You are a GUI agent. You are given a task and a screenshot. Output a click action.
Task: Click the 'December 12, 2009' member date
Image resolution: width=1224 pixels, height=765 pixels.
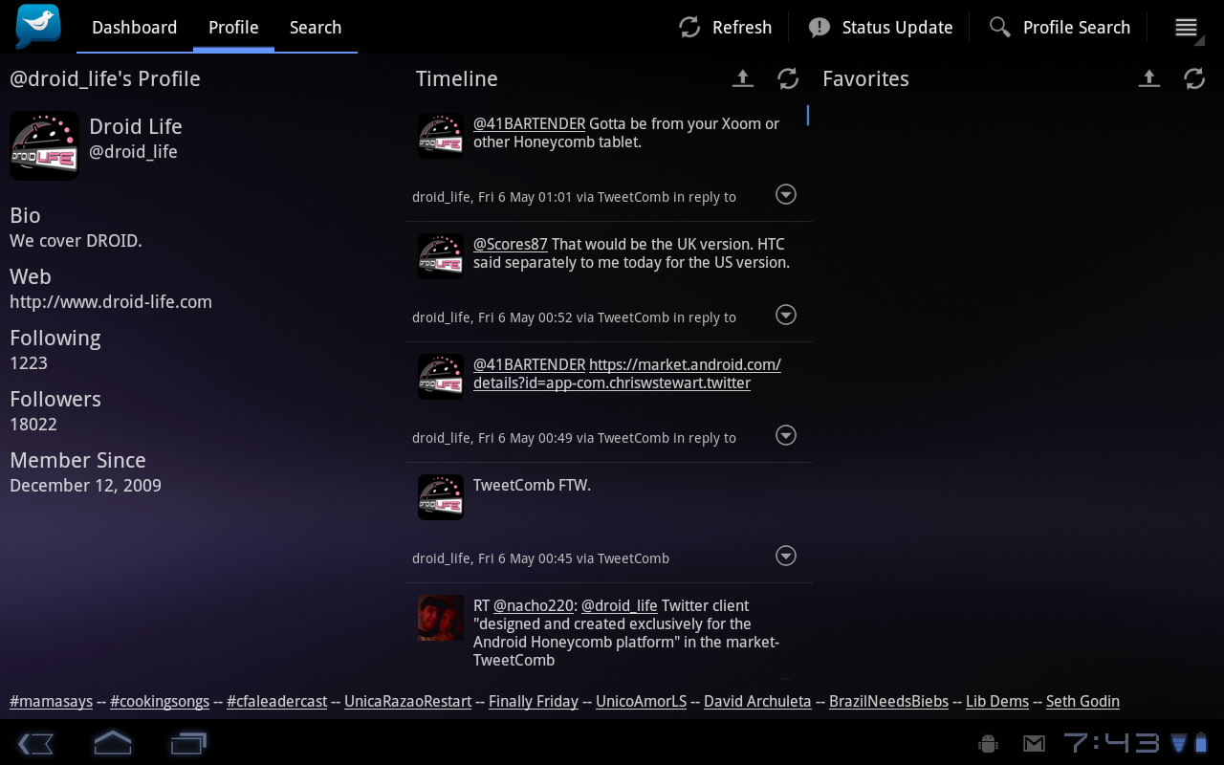tap(85, 486)
